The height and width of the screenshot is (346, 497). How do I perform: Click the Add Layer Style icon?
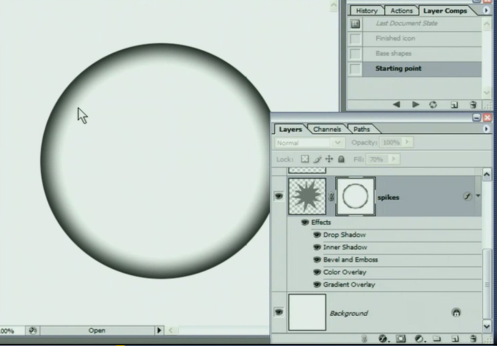coord(383,338)
